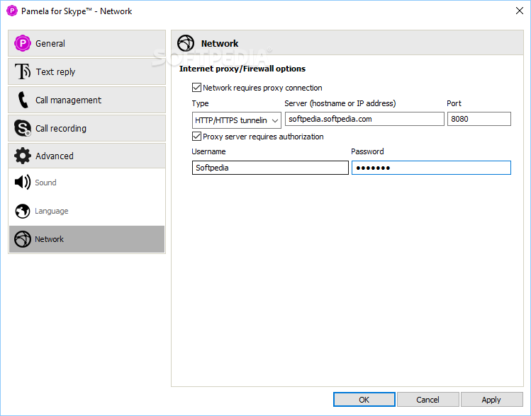This screenshot has width=531, height=416.
Task: Select the Network sub-item
Action: pos(86,239)
